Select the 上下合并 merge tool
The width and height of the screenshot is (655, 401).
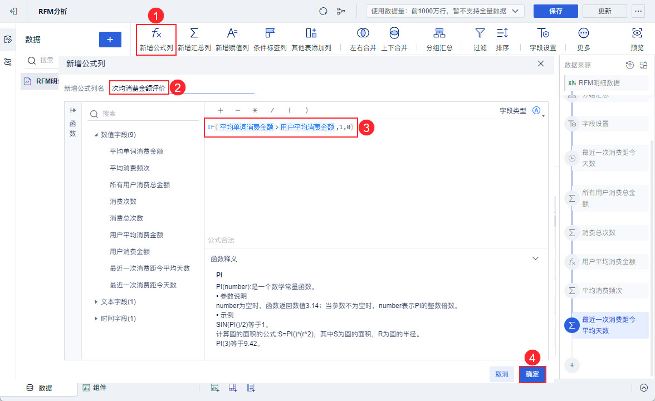coord(394,39)
